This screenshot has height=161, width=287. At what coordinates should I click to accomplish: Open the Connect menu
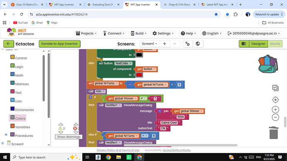point(114,33)
